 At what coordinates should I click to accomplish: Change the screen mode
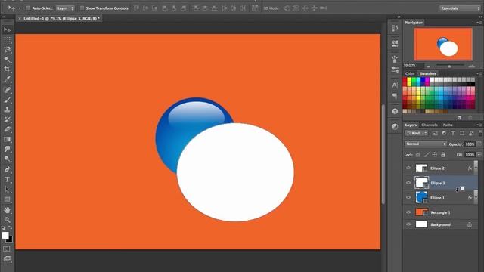pyautogui.click(x=7, y=258)
